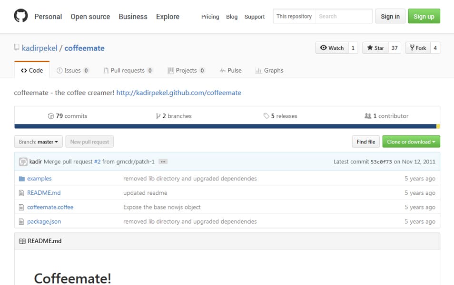Focus the repository Search input field
The width and height of the screenshot is (454, 285).
pyautogui.click(x=344, y=16)
